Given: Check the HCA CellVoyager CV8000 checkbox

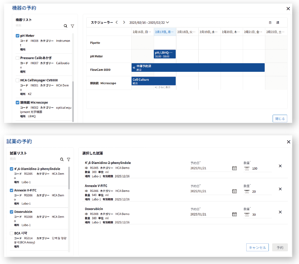Looking at the screenshot, I should click(17, 80).
